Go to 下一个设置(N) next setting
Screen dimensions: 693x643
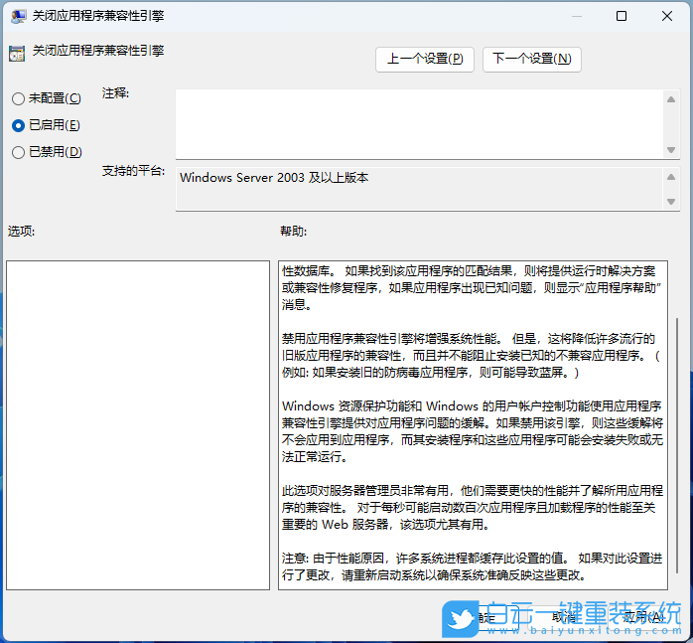coord(532,59)
